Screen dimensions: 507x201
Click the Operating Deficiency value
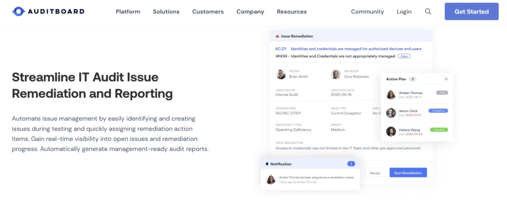click(x=293, y=130)
